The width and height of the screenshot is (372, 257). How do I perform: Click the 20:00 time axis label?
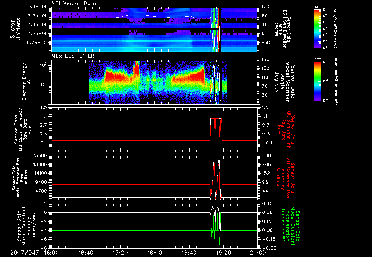(x=258, y=253)
